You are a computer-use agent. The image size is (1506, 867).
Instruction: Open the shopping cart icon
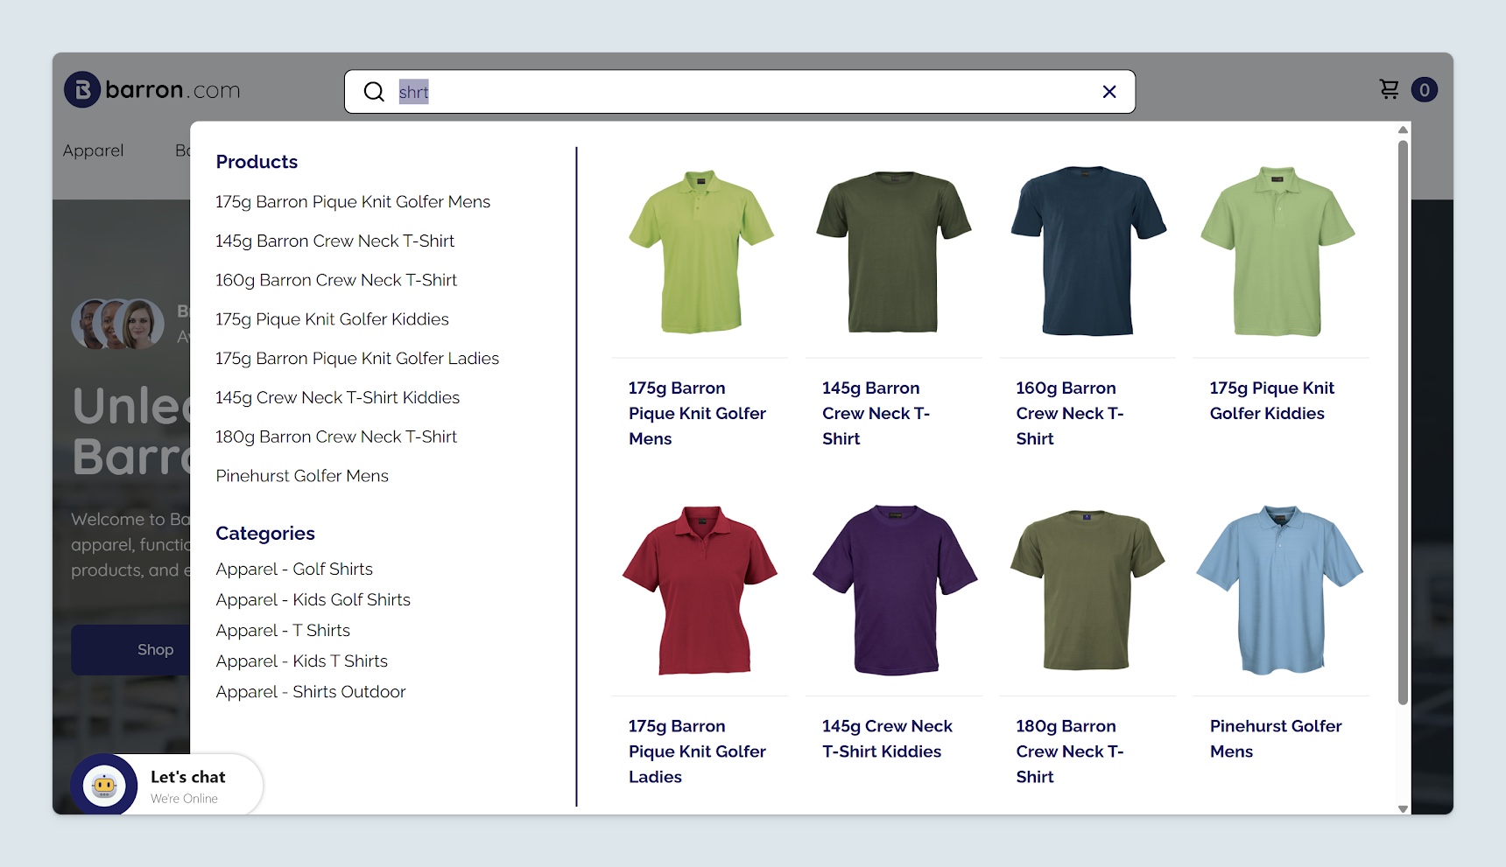[1390, 89]
